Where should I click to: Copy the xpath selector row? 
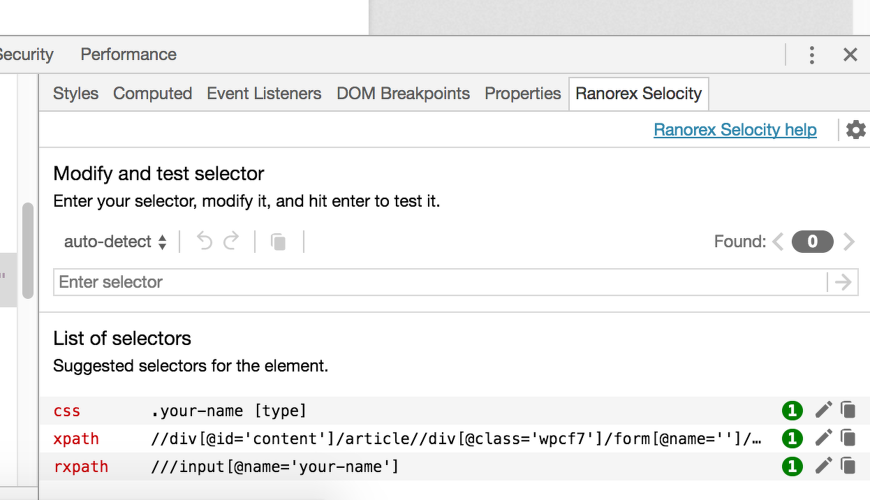point(848,439)
